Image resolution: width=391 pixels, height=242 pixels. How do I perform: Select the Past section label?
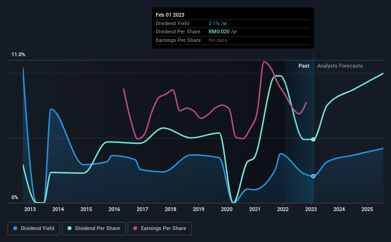point(304,66)
